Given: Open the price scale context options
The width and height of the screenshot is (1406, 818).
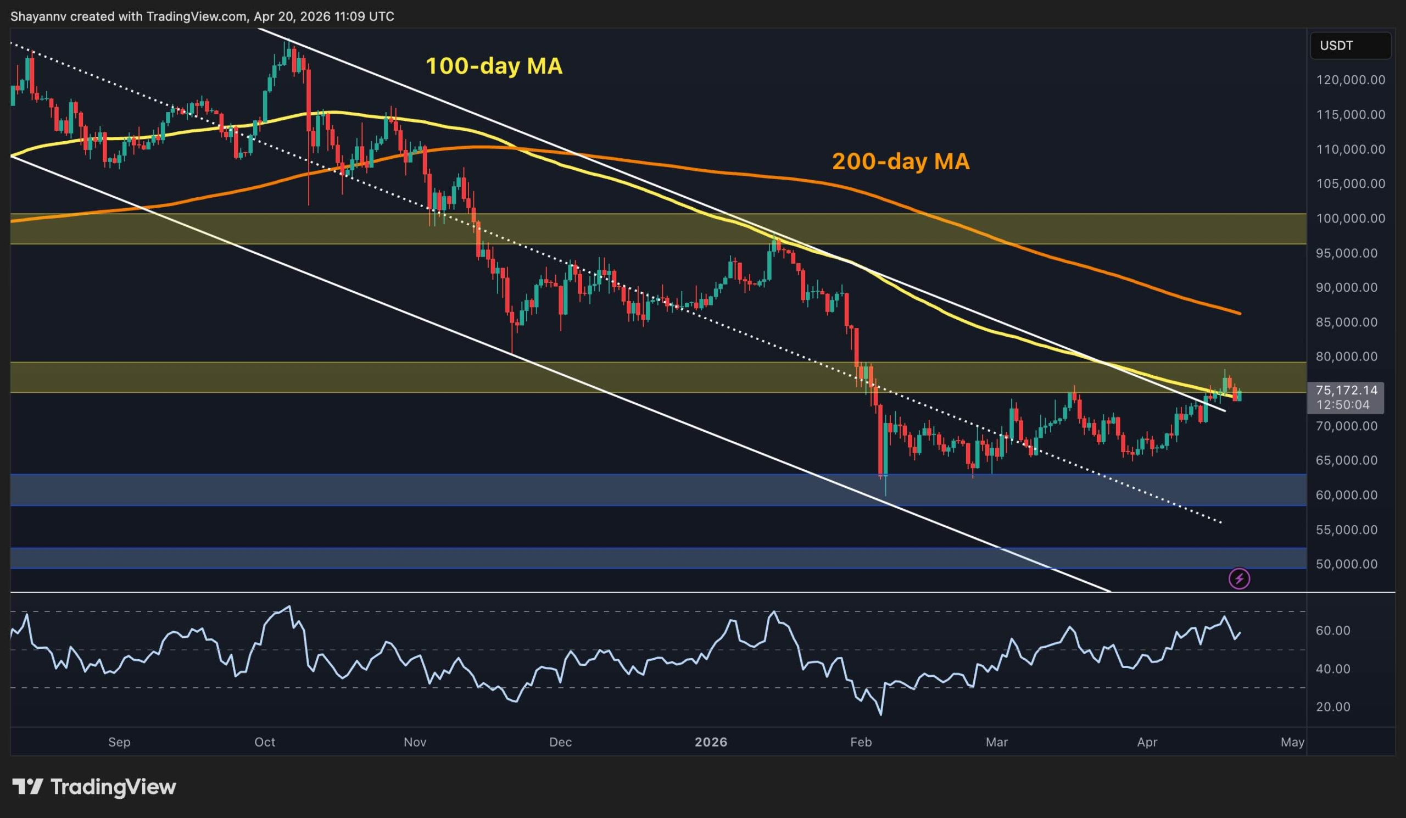Looking at the screenshot, I should coord(1351,335).
